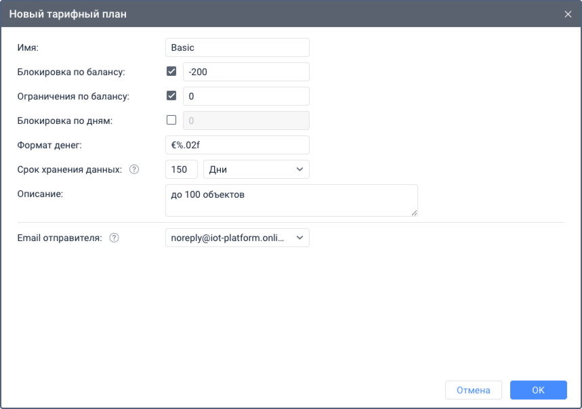Click the Формат денег label text
The height and width of the screenshot is (409, 582).
pyautogui.click(x=49, y=145)
